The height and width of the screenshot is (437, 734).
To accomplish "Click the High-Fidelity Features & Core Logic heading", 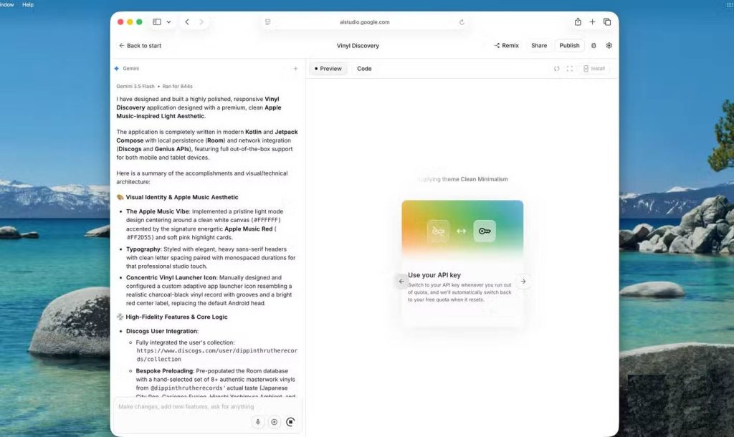I will (176, 317).
